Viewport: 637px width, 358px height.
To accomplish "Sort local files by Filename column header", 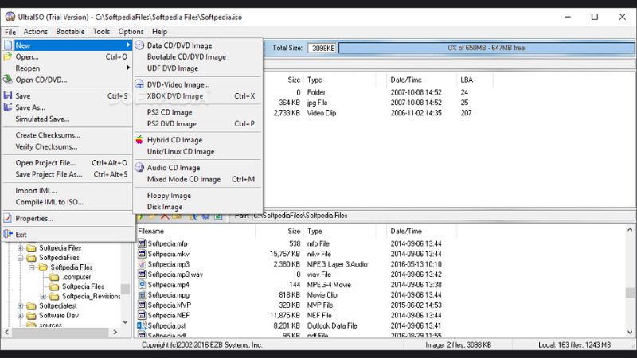I will (195, 231).
